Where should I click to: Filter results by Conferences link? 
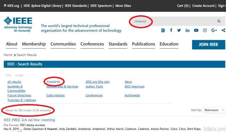[x=94, y=95]
